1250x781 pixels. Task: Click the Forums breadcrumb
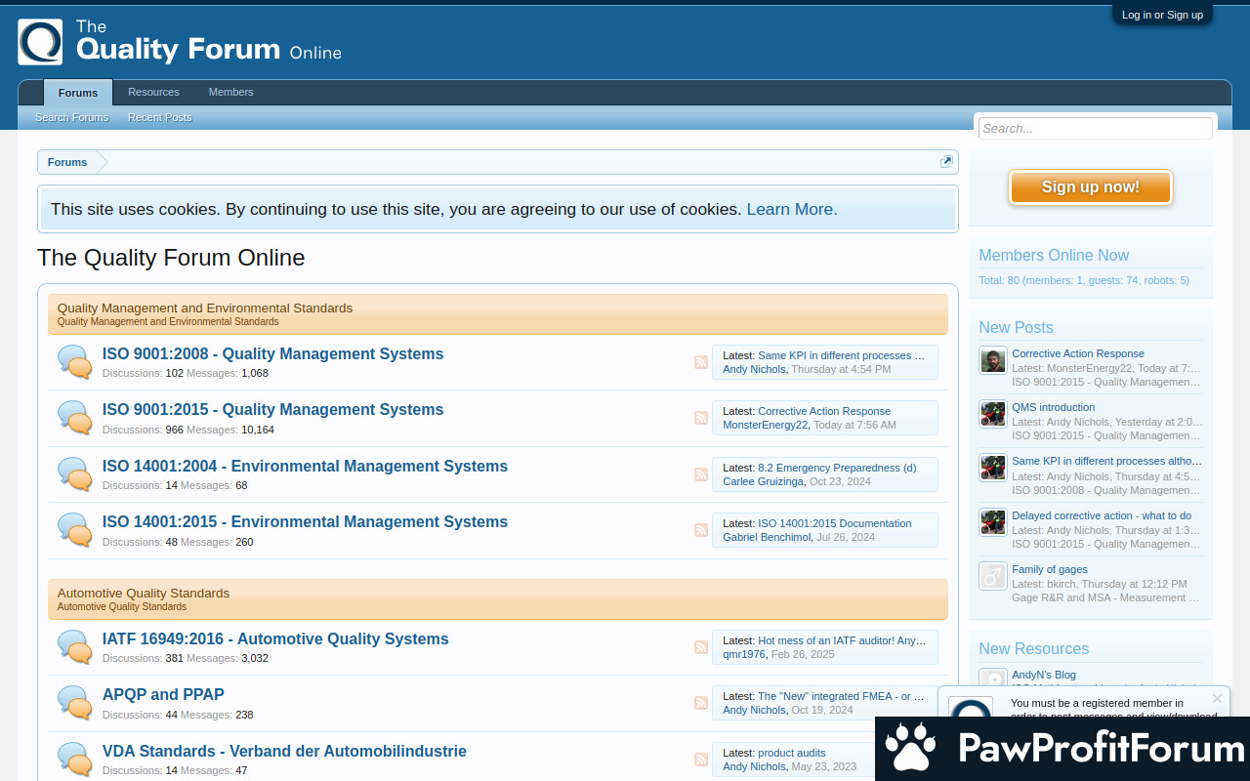click(x=67, y=162)
